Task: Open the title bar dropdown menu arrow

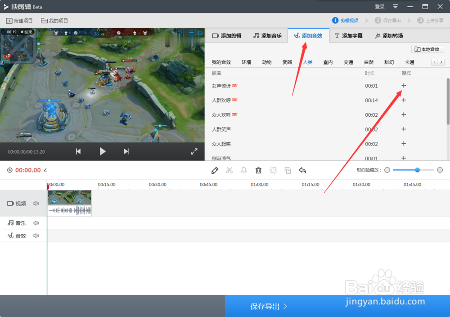Action: [x=396, y=7]
